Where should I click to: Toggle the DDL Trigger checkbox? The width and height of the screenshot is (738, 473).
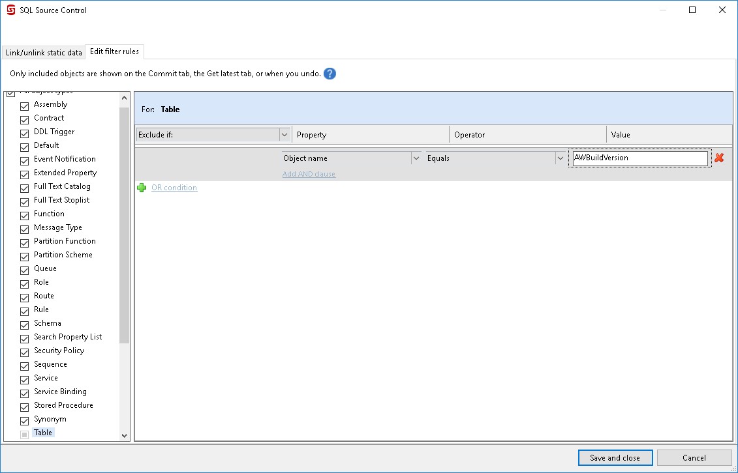click(25, 134)
